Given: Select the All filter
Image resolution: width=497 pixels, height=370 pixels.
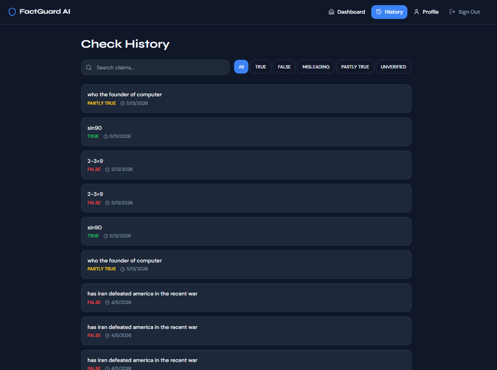Looking at the screenshot, I should [x=241, y=67].
